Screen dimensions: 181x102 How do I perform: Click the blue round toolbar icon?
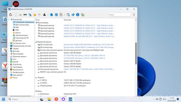tap(51, 15)
